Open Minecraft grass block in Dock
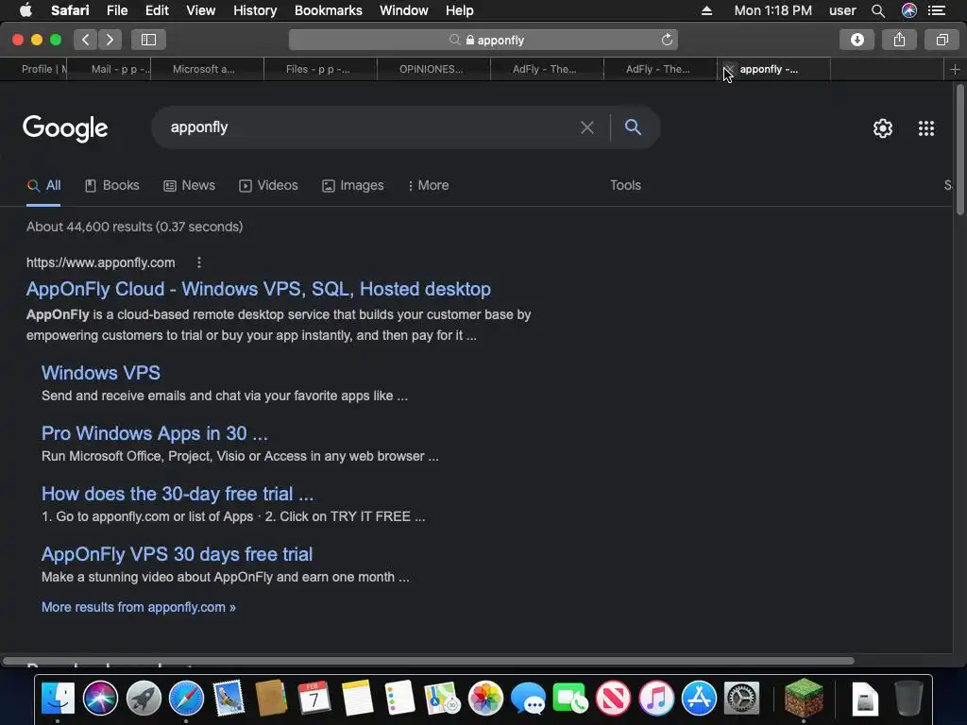 coord(804,698)
